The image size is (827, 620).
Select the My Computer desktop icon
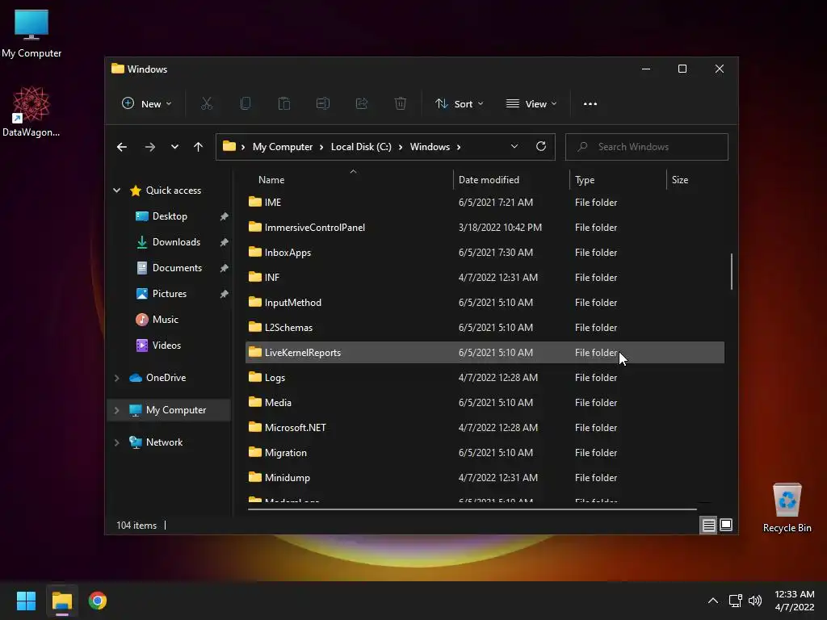(x=31, y=33)
